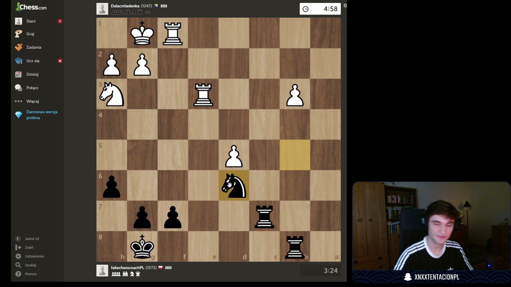Select the black pawn on h6

[x=112, y=186]
